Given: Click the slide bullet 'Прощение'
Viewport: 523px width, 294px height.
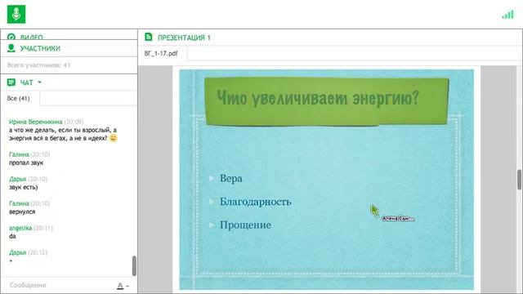Looking at the screenshot, I should click(245, 225).
